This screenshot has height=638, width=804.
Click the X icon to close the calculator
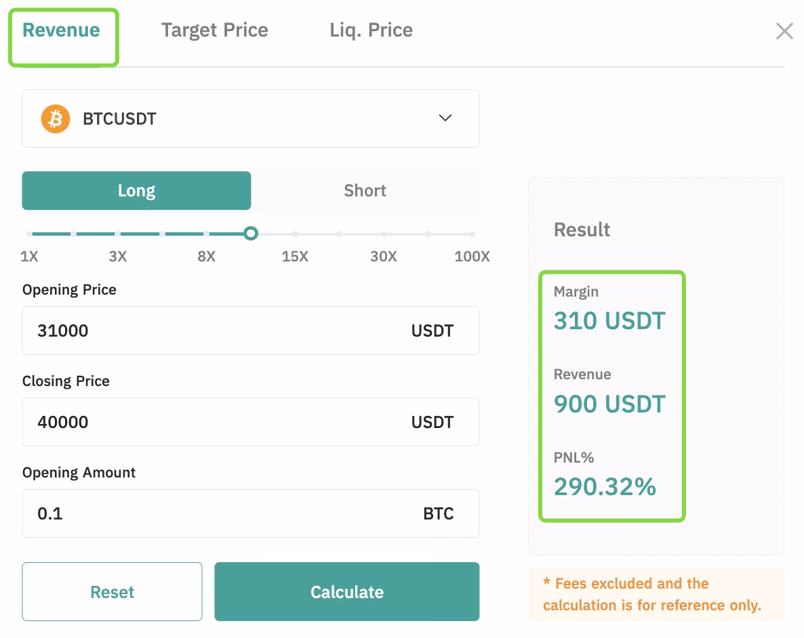pos(784,30)
